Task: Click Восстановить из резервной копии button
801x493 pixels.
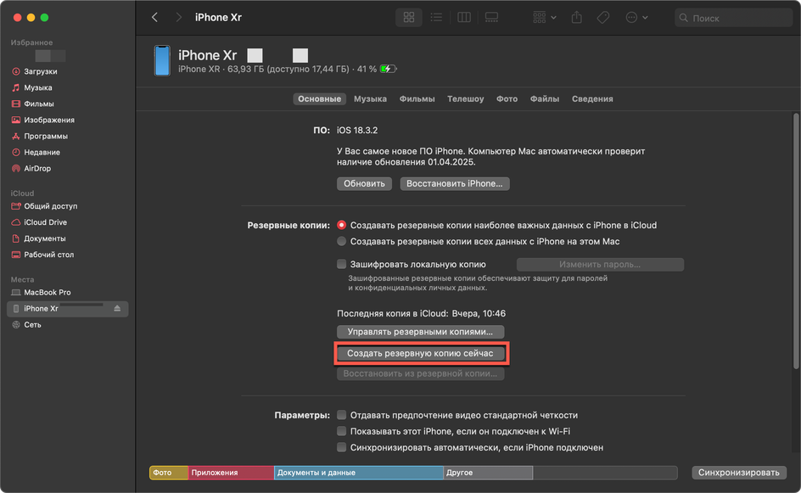Action: (x=420, y=374)
